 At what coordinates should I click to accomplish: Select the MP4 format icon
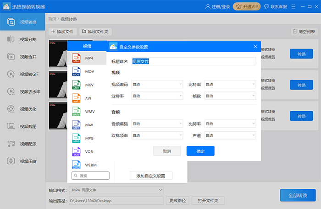tap(76, 58)
